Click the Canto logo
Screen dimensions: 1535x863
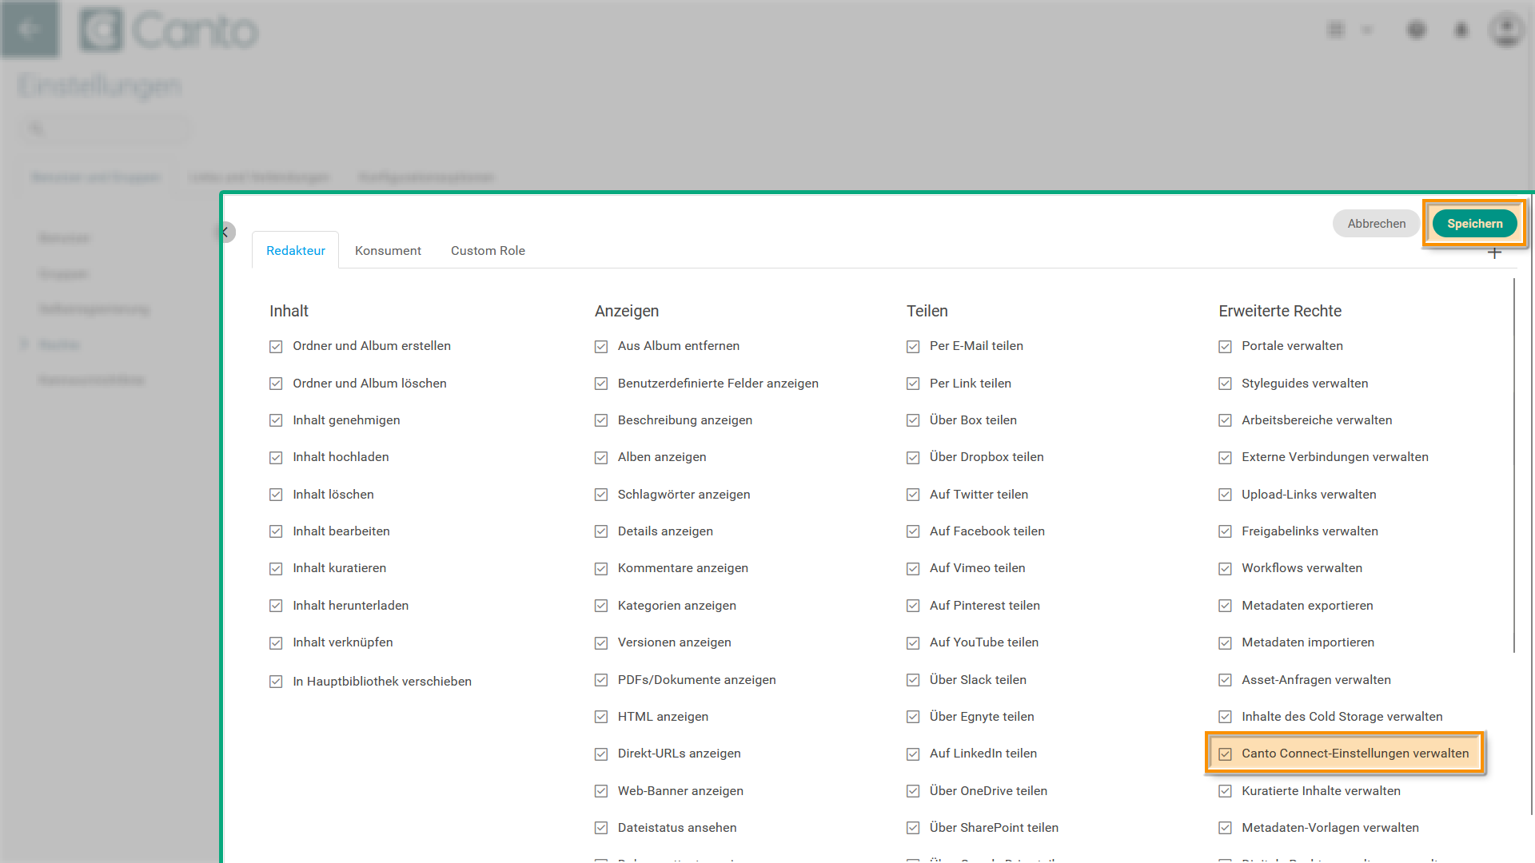point(168,30)
